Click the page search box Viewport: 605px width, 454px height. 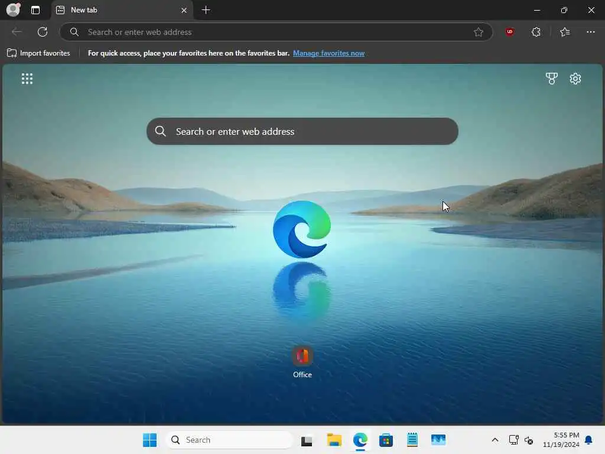click(302, 131)
